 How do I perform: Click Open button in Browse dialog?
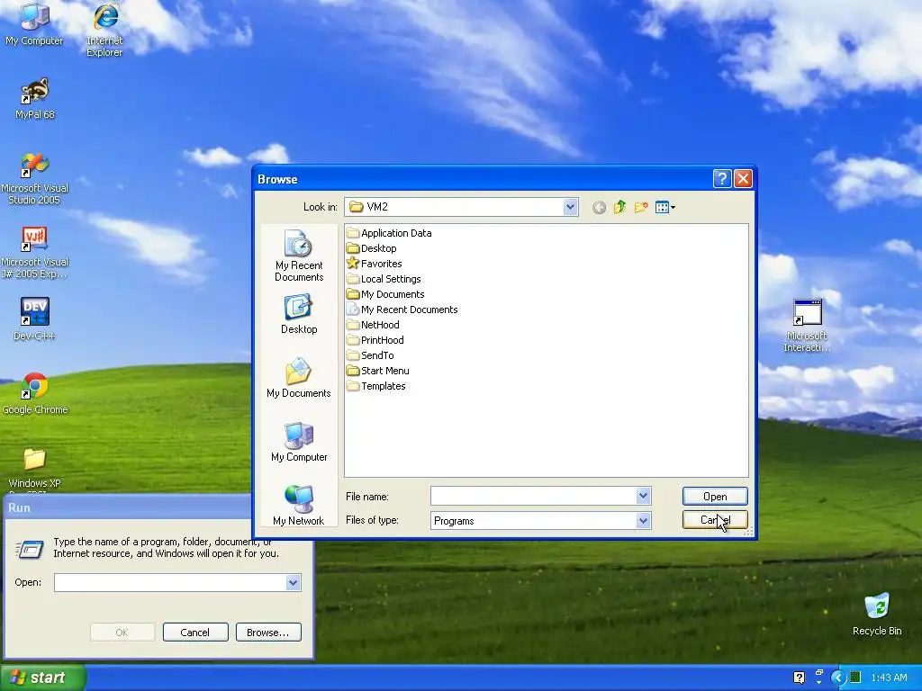tap(715, 497)
